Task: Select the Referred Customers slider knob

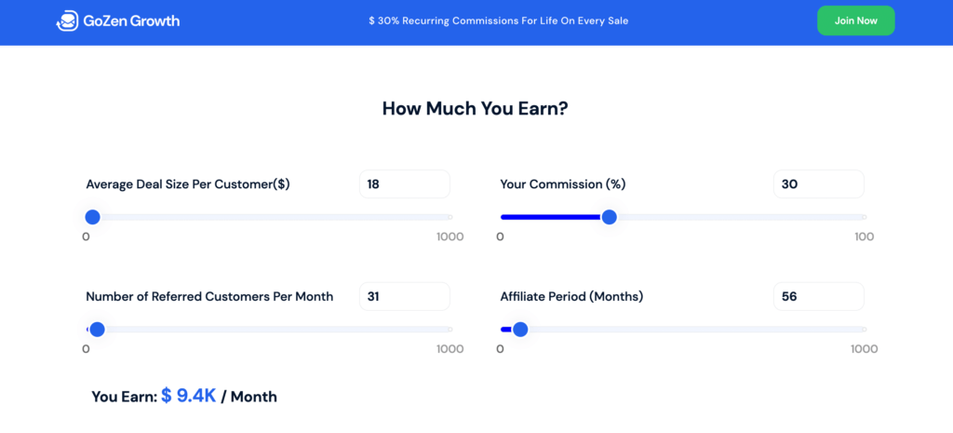Action: [x=97, y=329]
